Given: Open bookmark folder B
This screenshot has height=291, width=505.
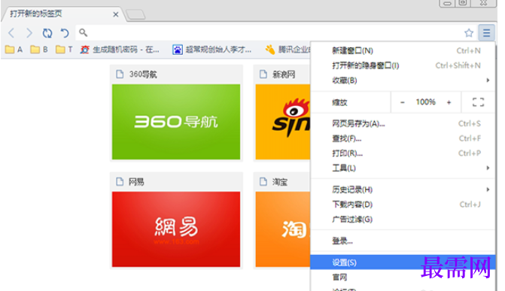Looking at the screenshot, I should pos(39,50).
